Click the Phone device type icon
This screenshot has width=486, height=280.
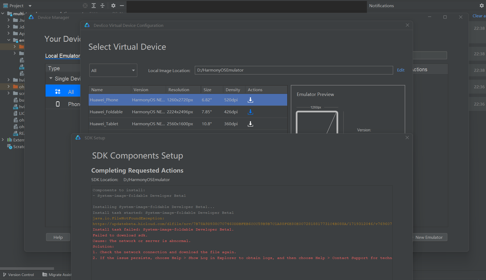(x=58, y=104)
